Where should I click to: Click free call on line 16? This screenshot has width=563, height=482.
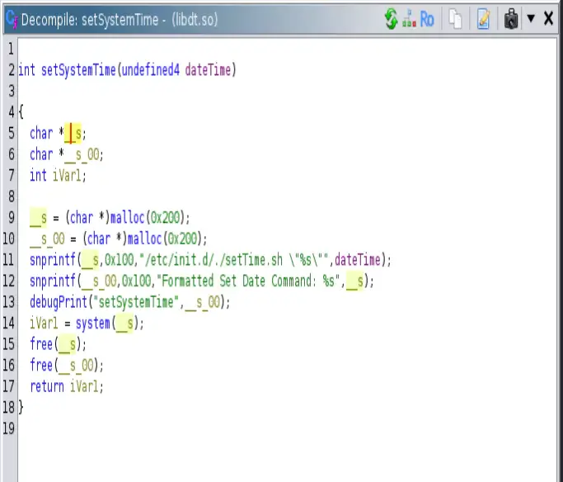tap(41, 365)
